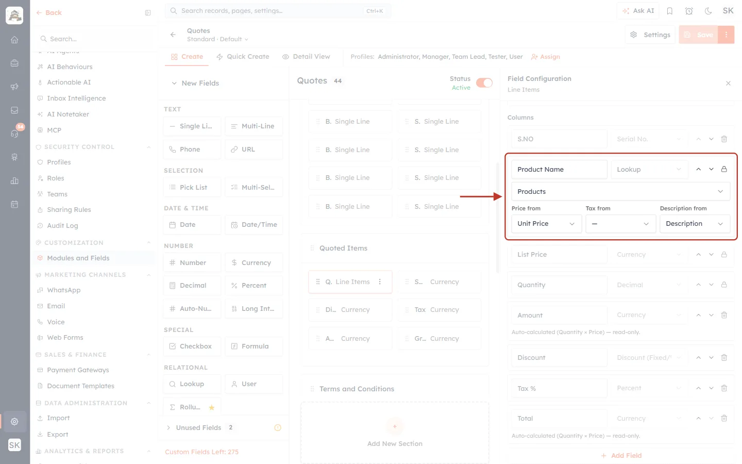Open Product Name Lookup type dropdown
Viewport: 742px width, 464px height.
point(649,169)
